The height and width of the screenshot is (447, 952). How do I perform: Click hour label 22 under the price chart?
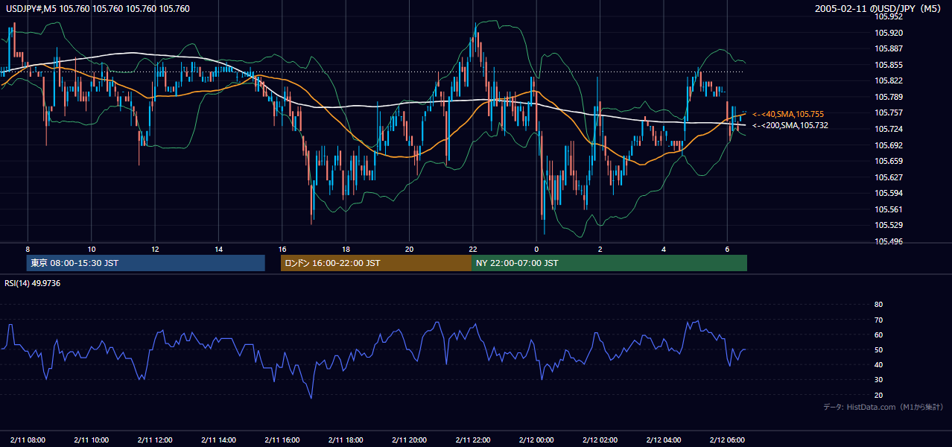(x=473, y=248)
